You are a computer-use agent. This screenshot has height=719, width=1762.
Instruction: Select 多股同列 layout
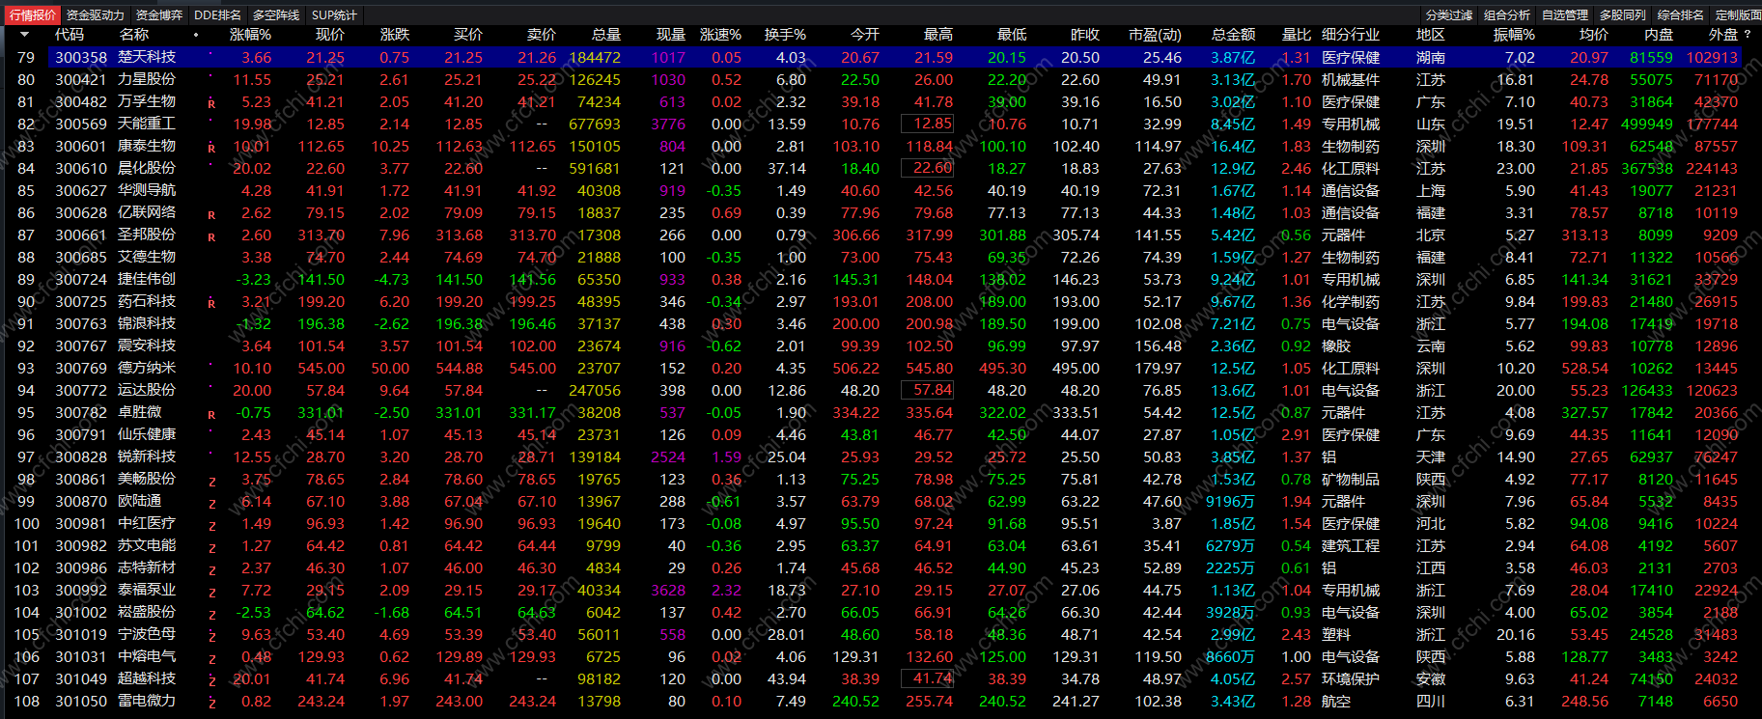tap(1623, 15)
